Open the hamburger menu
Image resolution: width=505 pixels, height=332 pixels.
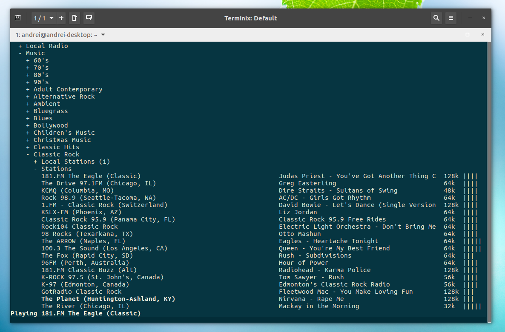[451, 18]
